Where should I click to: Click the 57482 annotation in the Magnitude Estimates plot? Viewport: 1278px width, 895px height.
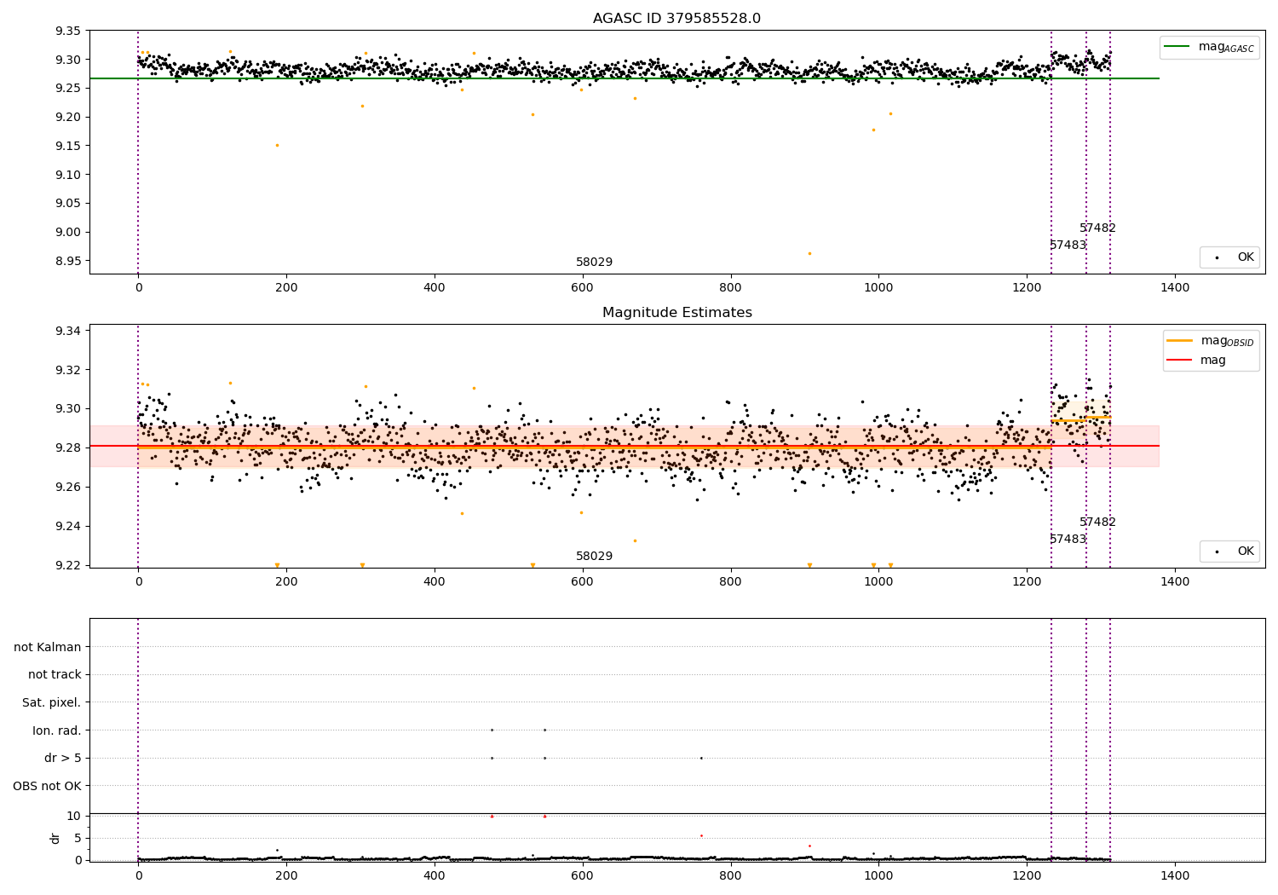pyautogui.click(x=1097, y=522)
